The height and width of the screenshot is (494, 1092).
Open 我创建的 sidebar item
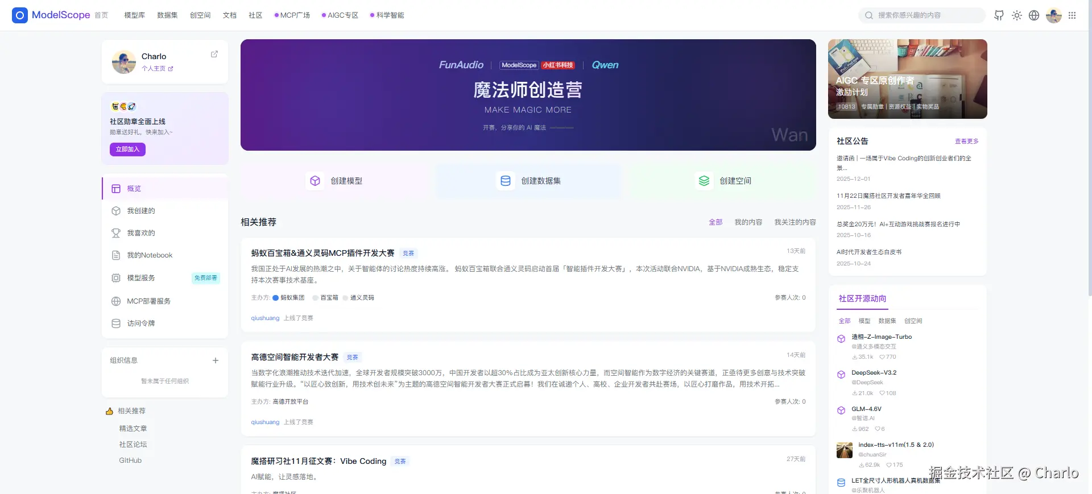click(x=165, y=211)
